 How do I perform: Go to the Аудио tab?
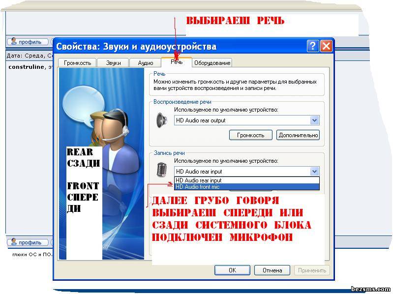[146, 63]
